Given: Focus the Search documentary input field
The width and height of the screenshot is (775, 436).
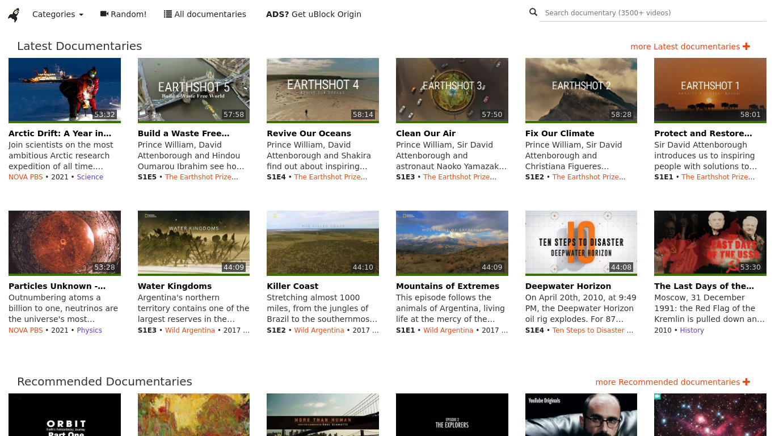Looking at the screenshot, I should click(653, 12).
